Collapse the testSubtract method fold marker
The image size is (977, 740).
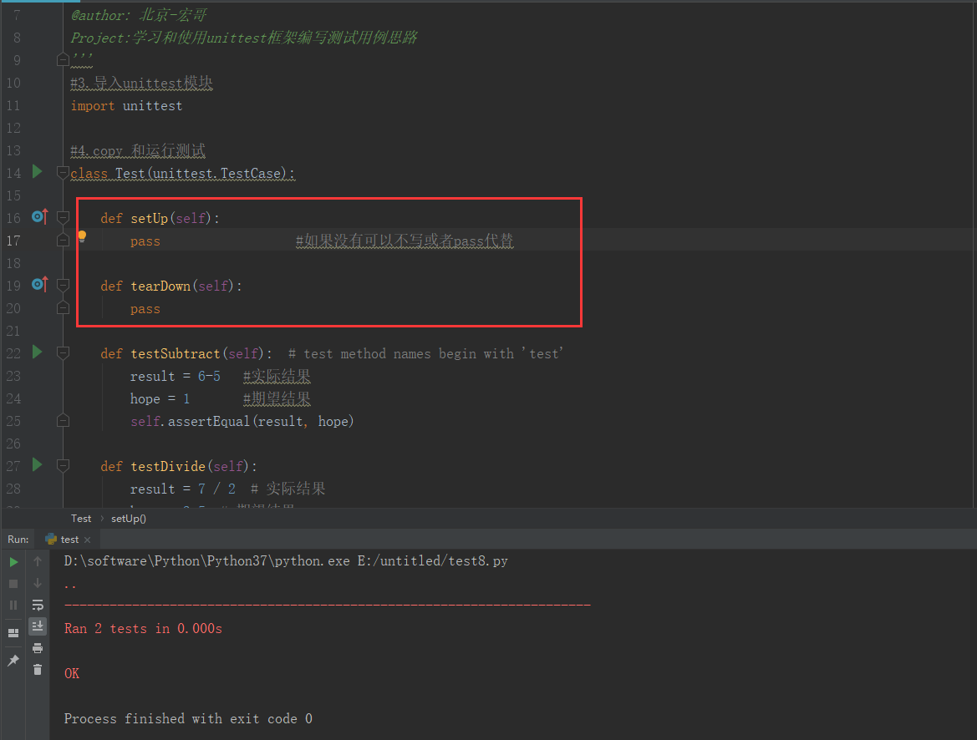63,353
